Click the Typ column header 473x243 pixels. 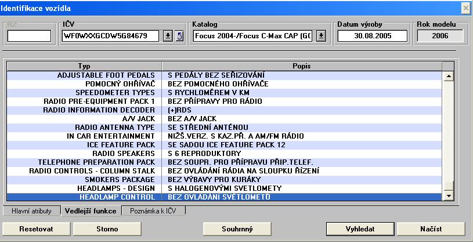[x=84, y=66]
